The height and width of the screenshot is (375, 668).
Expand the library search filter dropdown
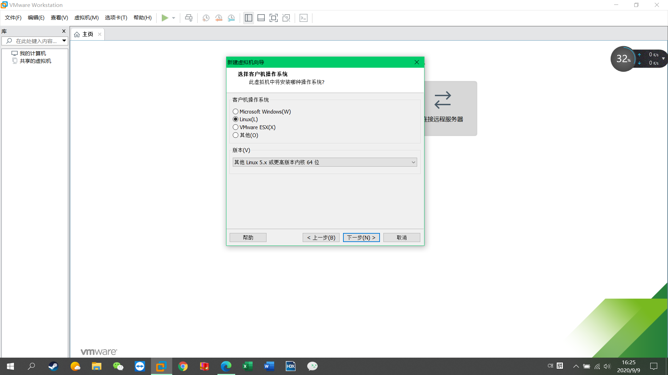(x=64, y=41)
